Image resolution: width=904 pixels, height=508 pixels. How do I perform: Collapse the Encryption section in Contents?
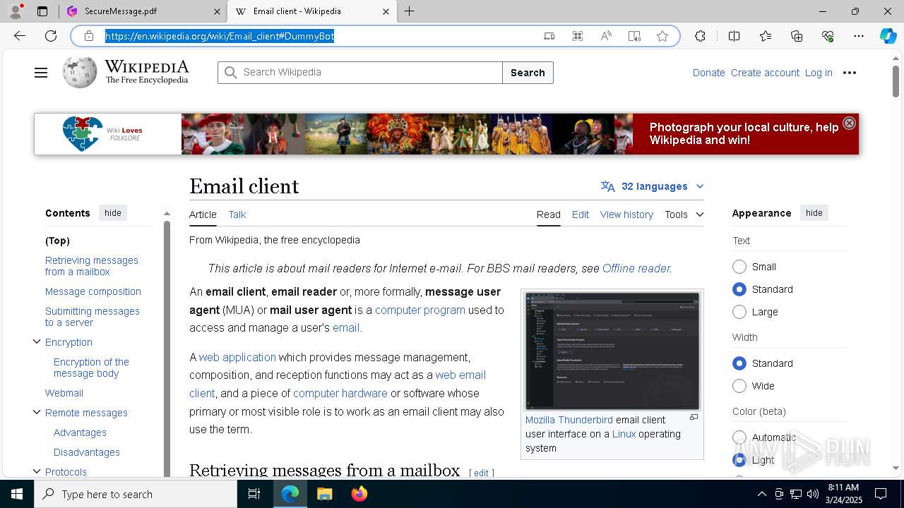pos(37,342)
